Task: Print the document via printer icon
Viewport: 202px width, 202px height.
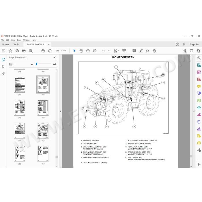Action: [24, 51]
